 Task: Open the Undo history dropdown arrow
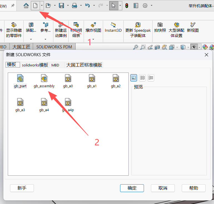[94, 6]
